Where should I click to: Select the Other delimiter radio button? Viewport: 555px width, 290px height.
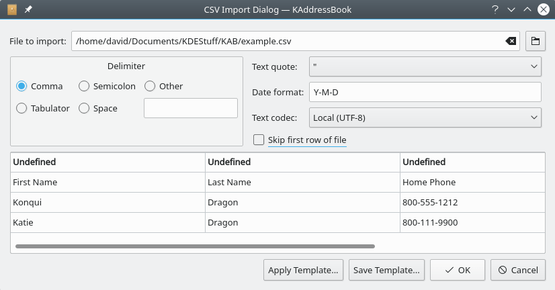(150, 86)
